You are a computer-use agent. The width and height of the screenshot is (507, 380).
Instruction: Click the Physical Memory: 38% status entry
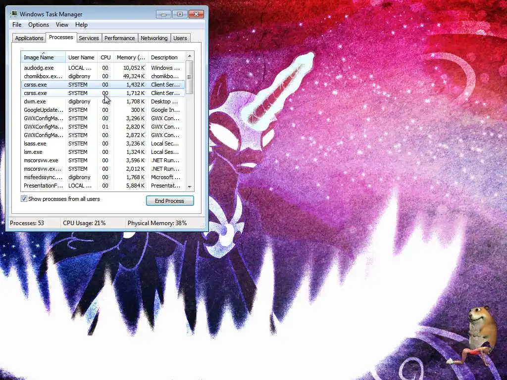click(157, 223)
